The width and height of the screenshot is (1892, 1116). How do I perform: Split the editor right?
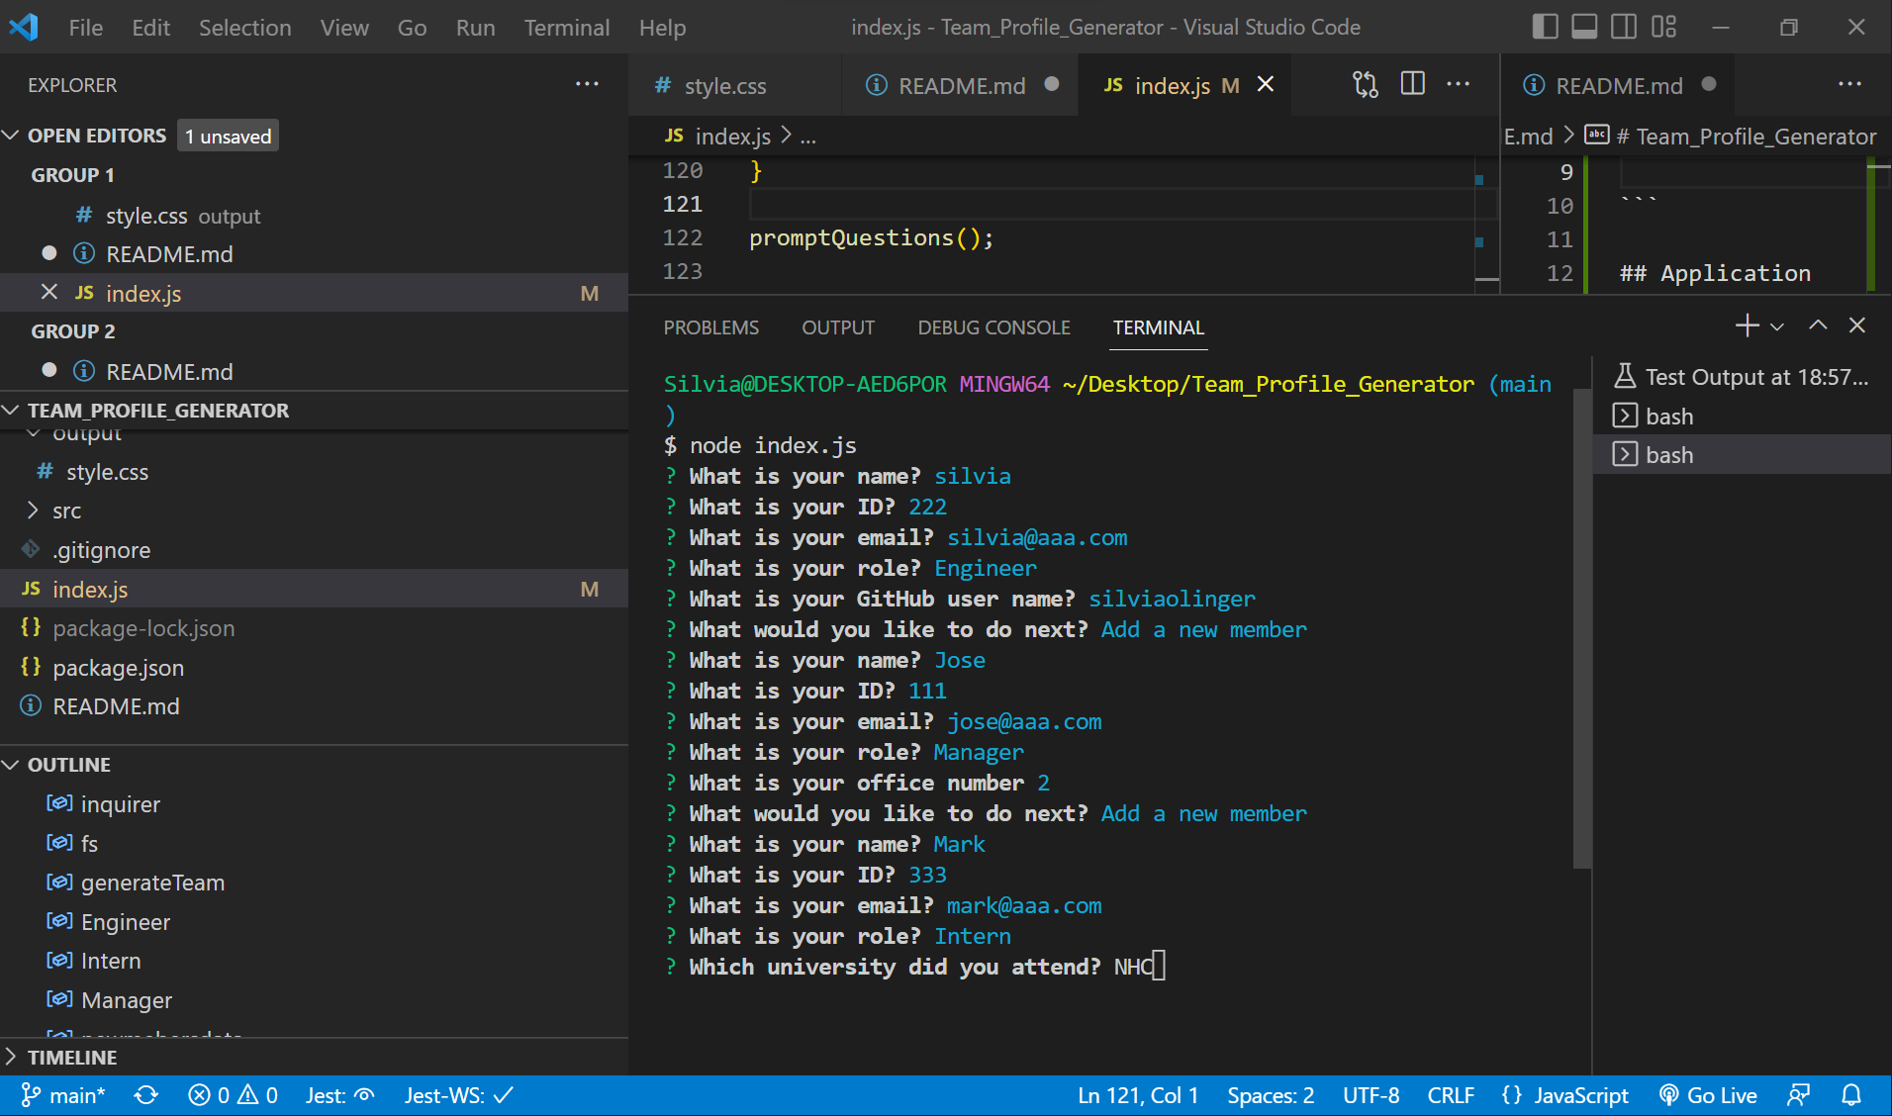pyautogui.click(x=1413, y=84)
